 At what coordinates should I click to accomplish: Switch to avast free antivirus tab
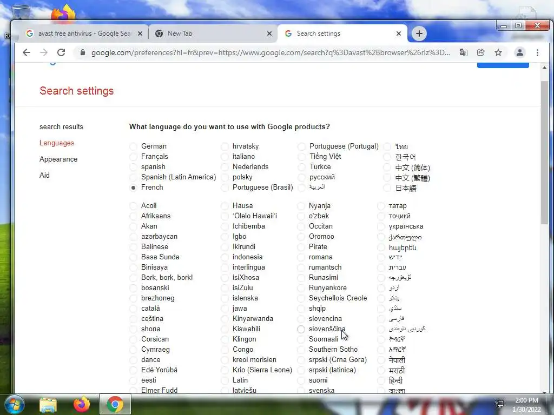pyautogui.click(x=84, y=34)
